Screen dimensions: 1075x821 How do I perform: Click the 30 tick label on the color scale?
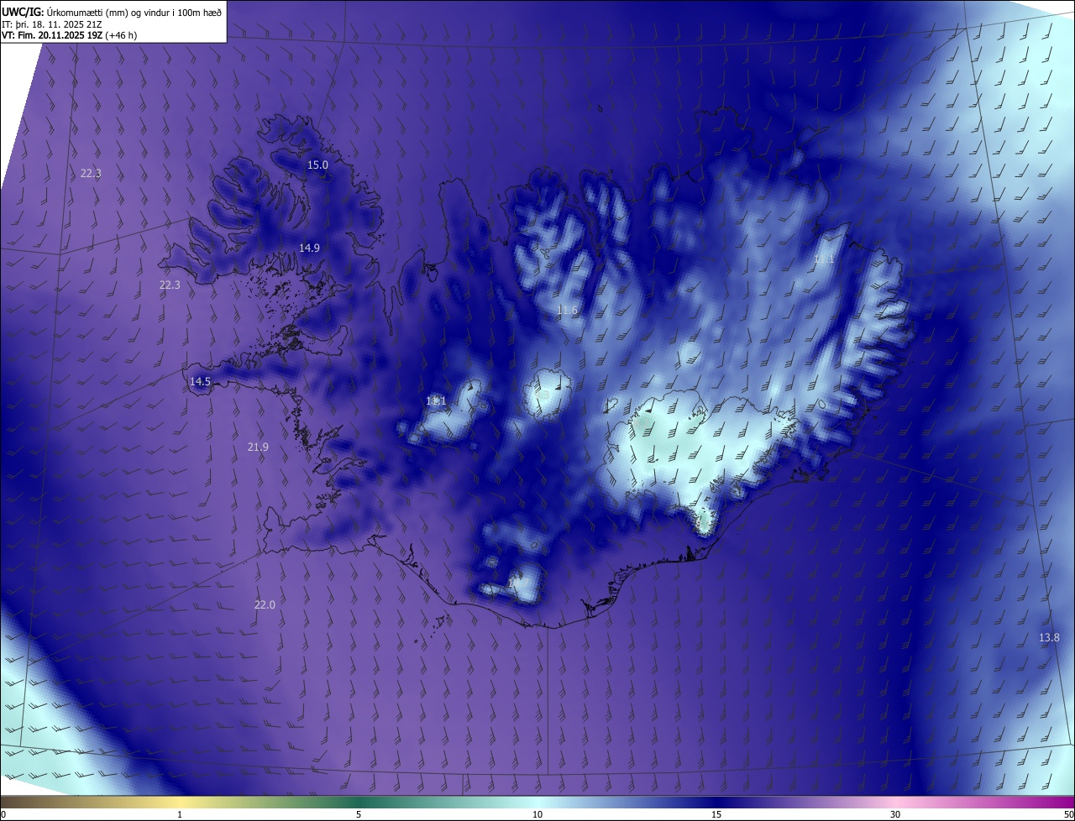[895, 814]
